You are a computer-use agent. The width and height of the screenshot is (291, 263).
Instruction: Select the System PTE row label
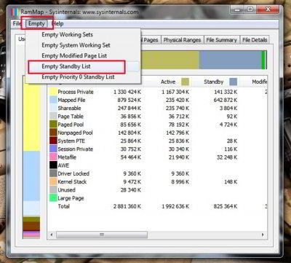click(71, 141)
